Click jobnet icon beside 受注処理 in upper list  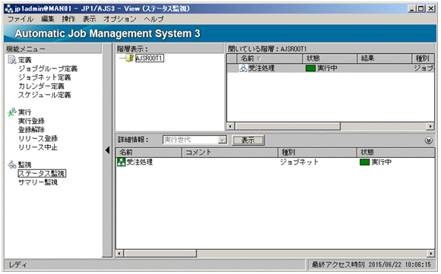click(243, 68)
